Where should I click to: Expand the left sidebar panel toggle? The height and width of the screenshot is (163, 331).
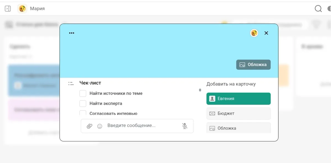pyautogui.click(x=8, y=9)
